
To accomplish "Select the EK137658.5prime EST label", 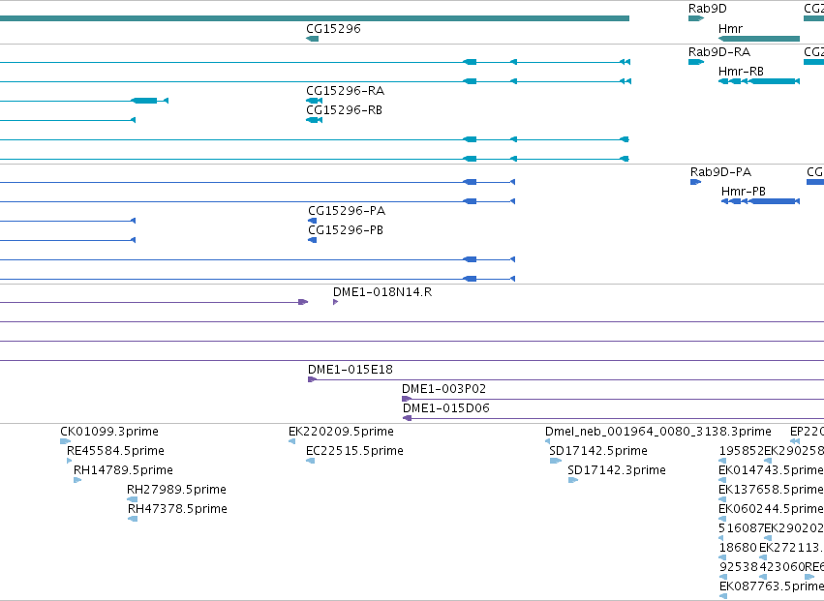I will [771, 490].
